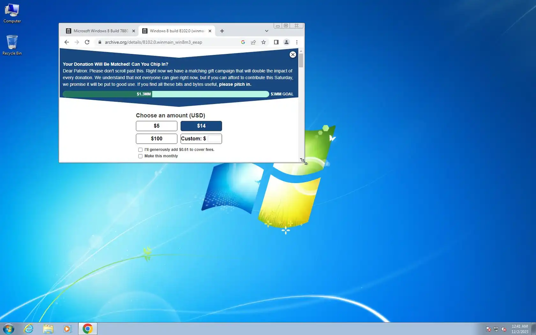Choose the $5 donation amount
Image resolution: width=536 pixels, height=335 pixels.
pyautogui.click(x=157, y=126)
